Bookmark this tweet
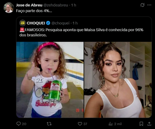155x129 pixels. (141, 124)
